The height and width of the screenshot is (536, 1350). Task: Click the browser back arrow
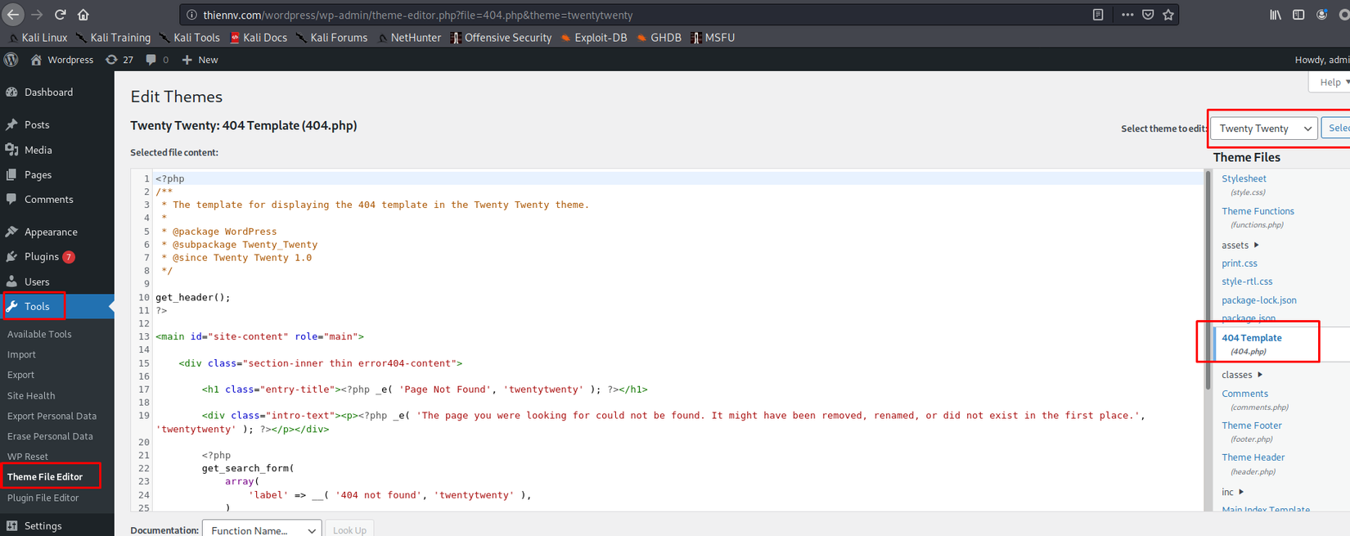point(13,15)
